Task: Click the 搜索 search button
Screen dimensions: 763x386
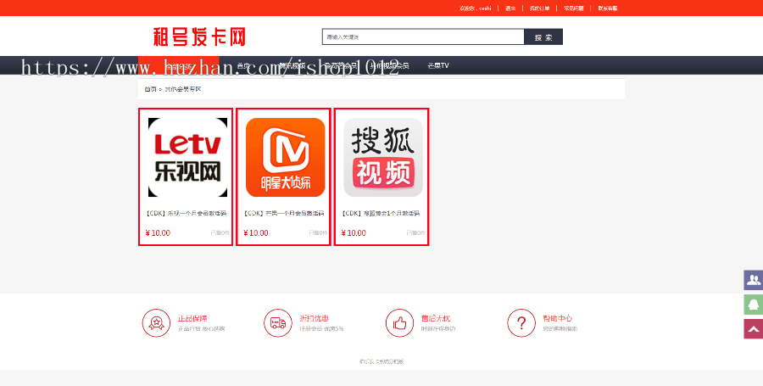Action: [543, 37]
